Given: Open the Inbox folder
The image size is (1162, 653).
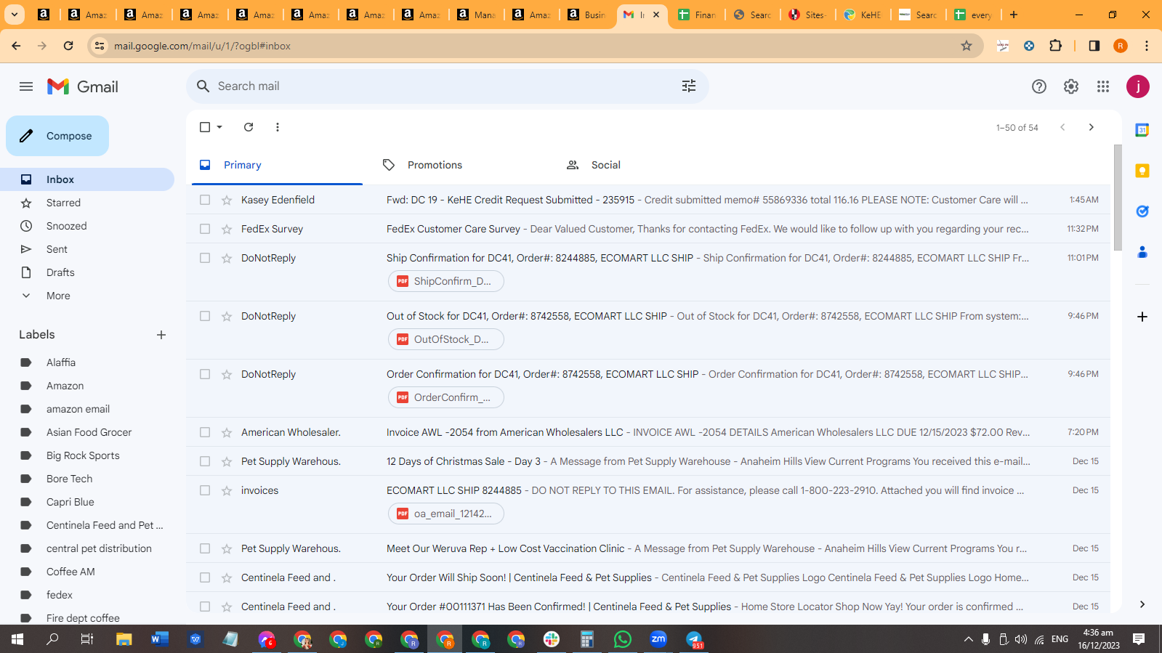Looking at the screenshot, I should click(x=87, y=179).
